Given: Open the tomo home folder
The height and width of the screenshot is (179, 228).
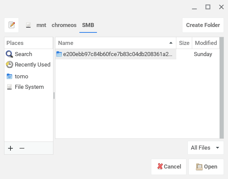Looking at the screenshot, I should coord(29,76).
